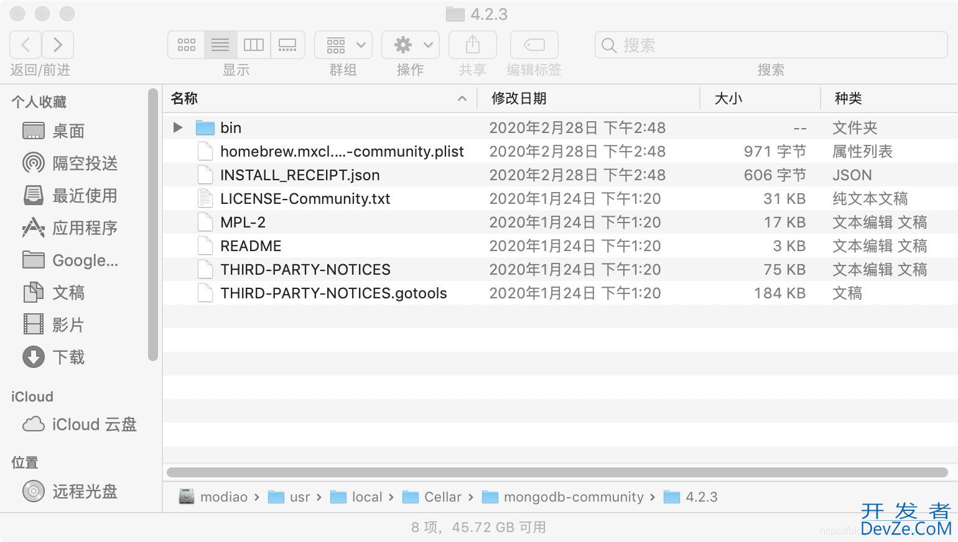Click the 文件夹 kind cell
The width and height of the screenshot is (958, 542).
(x=855, y=127)
